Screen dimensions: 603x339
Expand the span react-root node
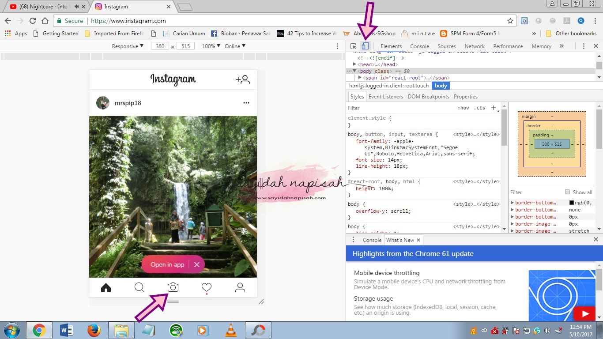click(360, 78)
